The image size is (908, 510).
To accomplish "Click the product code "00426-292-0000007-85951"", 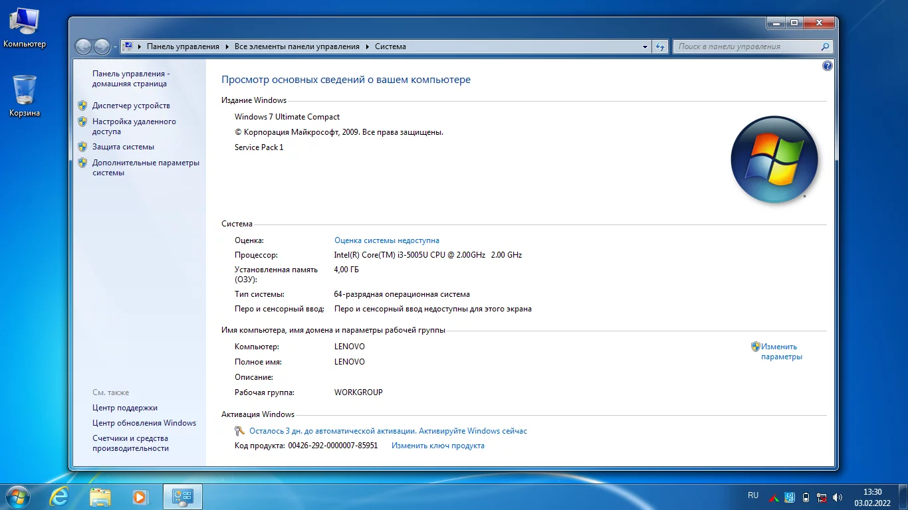I will tap(333, 446).
